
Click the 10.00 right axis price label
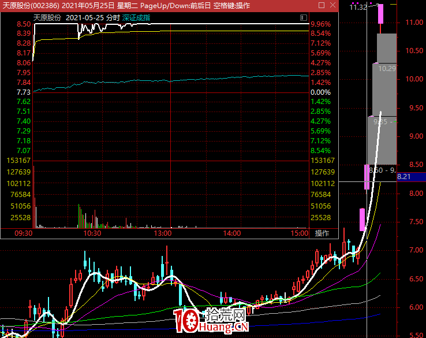click(x=414, y=79)
